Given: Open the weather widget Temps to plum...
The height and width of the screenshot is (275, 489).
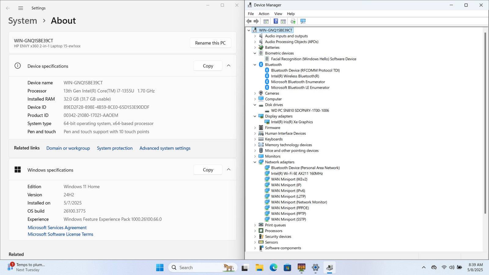Looking at the screenshot, I should click(x=26, y=267).
